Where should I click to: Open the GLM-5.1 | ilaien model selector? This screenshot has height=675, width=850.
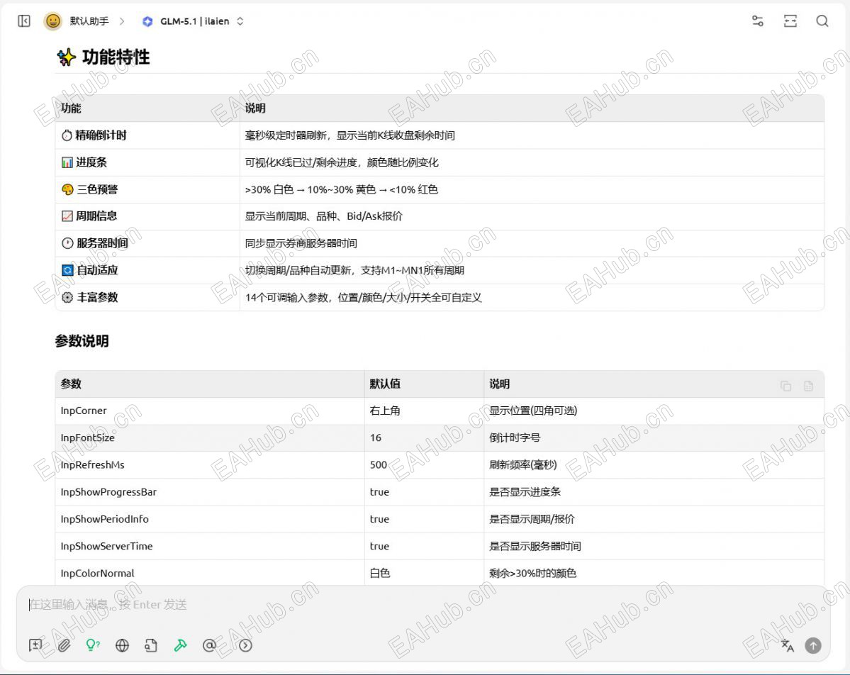pos(194,21)
